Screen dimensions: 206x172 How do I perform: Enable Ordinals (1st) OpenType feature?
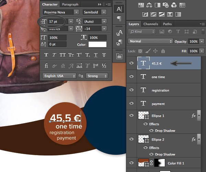coord(95,66)
